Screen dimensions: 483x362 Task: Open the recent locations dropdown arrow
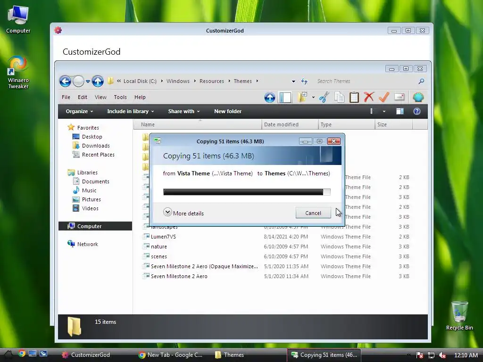coord(88,82)
